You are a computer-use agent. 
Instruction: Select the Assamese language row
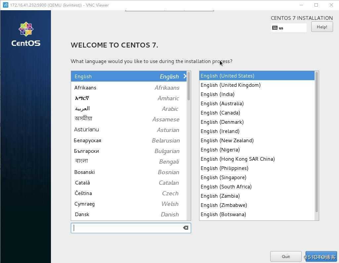click(x=129, y=119)
